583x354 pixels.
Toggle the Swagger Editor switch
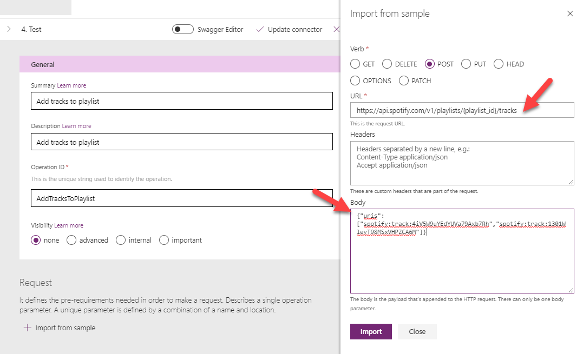(x=183, y=29)
